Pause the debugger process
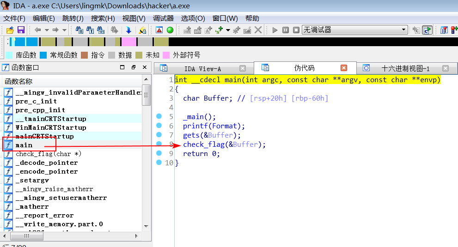Viewport: 458px width, 247px height. click(x=285, y=30)
